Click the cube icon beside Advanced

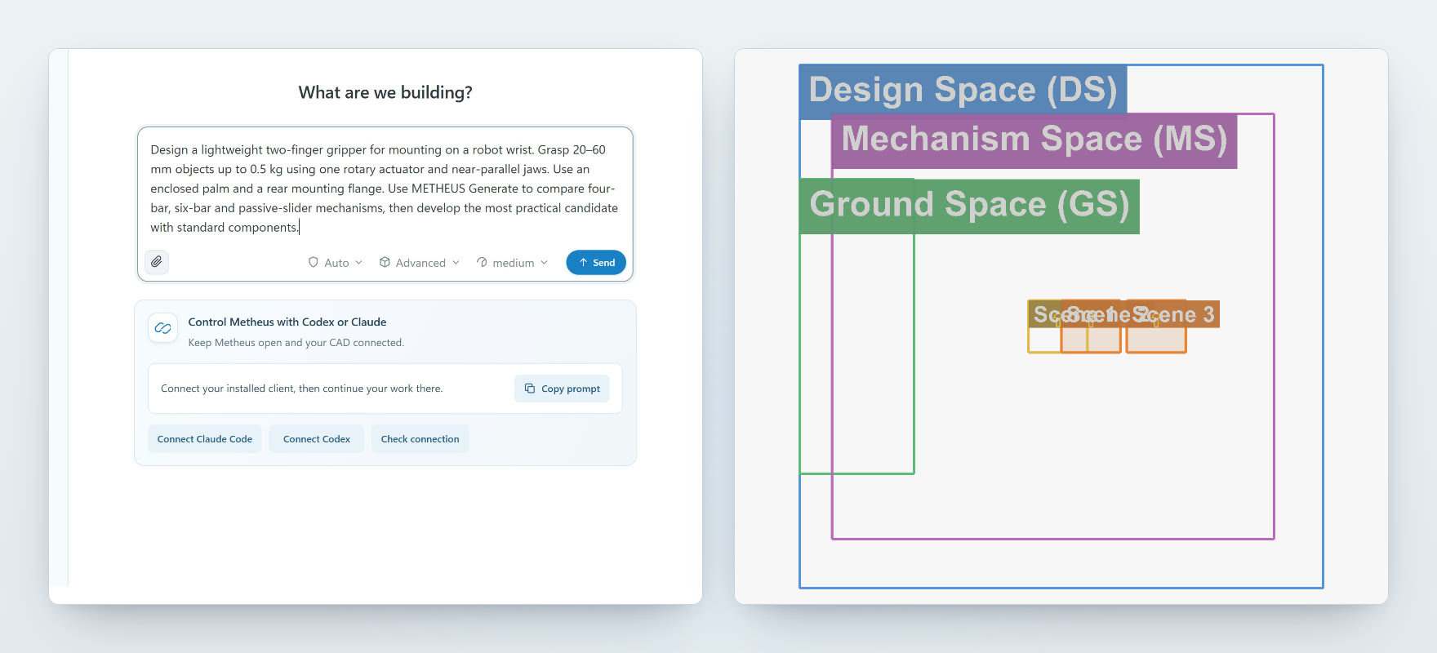pyautogui.click(x=385, y=262)
